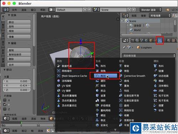The image size is (178, 134).
Task: Click the vector X value field 0.000
Action: pyautogui.click(x=17, y=81)
